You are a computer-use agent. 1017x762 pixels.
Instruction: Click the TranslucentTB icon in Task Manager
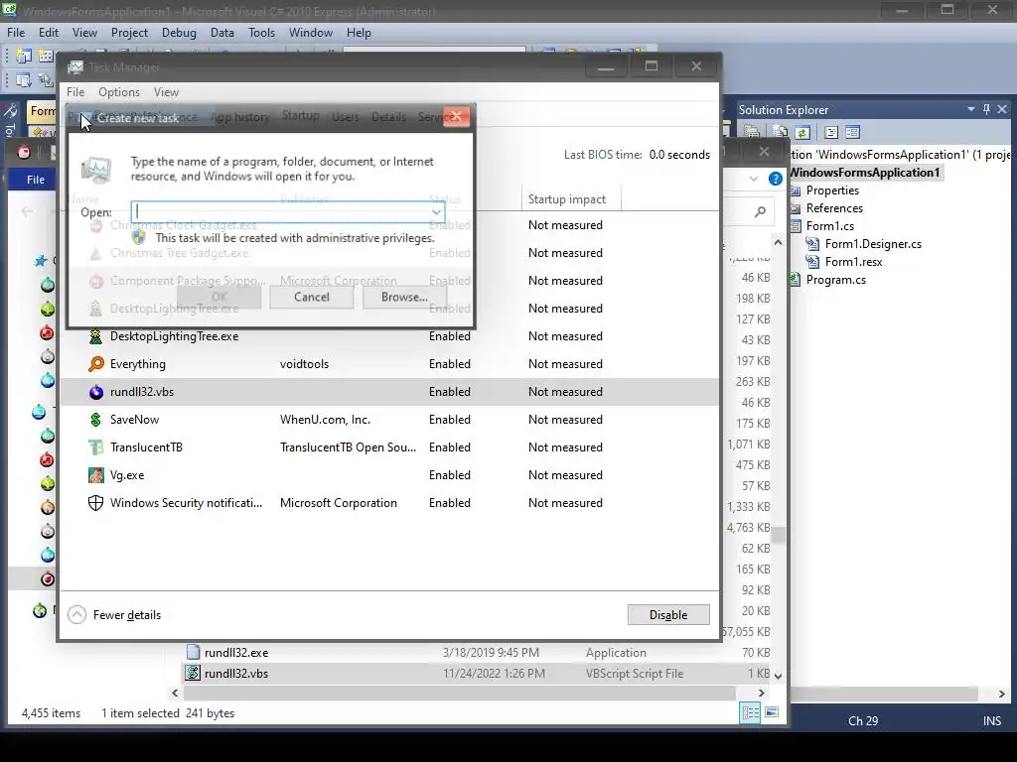click(96, 447)
